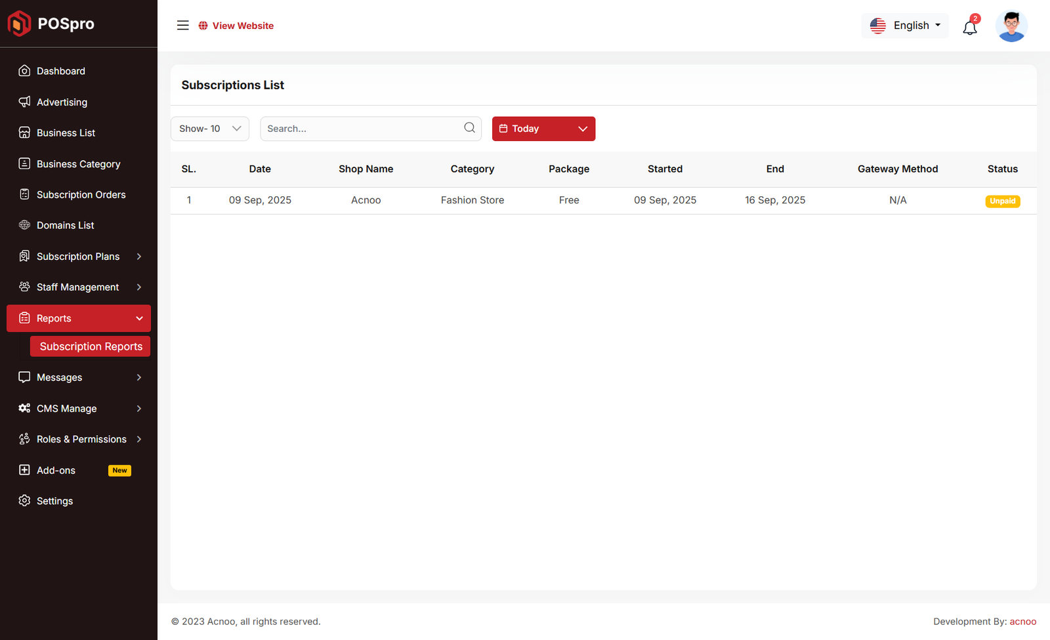The width and height of the screenshot is (1050, 640).
Task: Open the notifications bell
Action: tap(969, 28)
